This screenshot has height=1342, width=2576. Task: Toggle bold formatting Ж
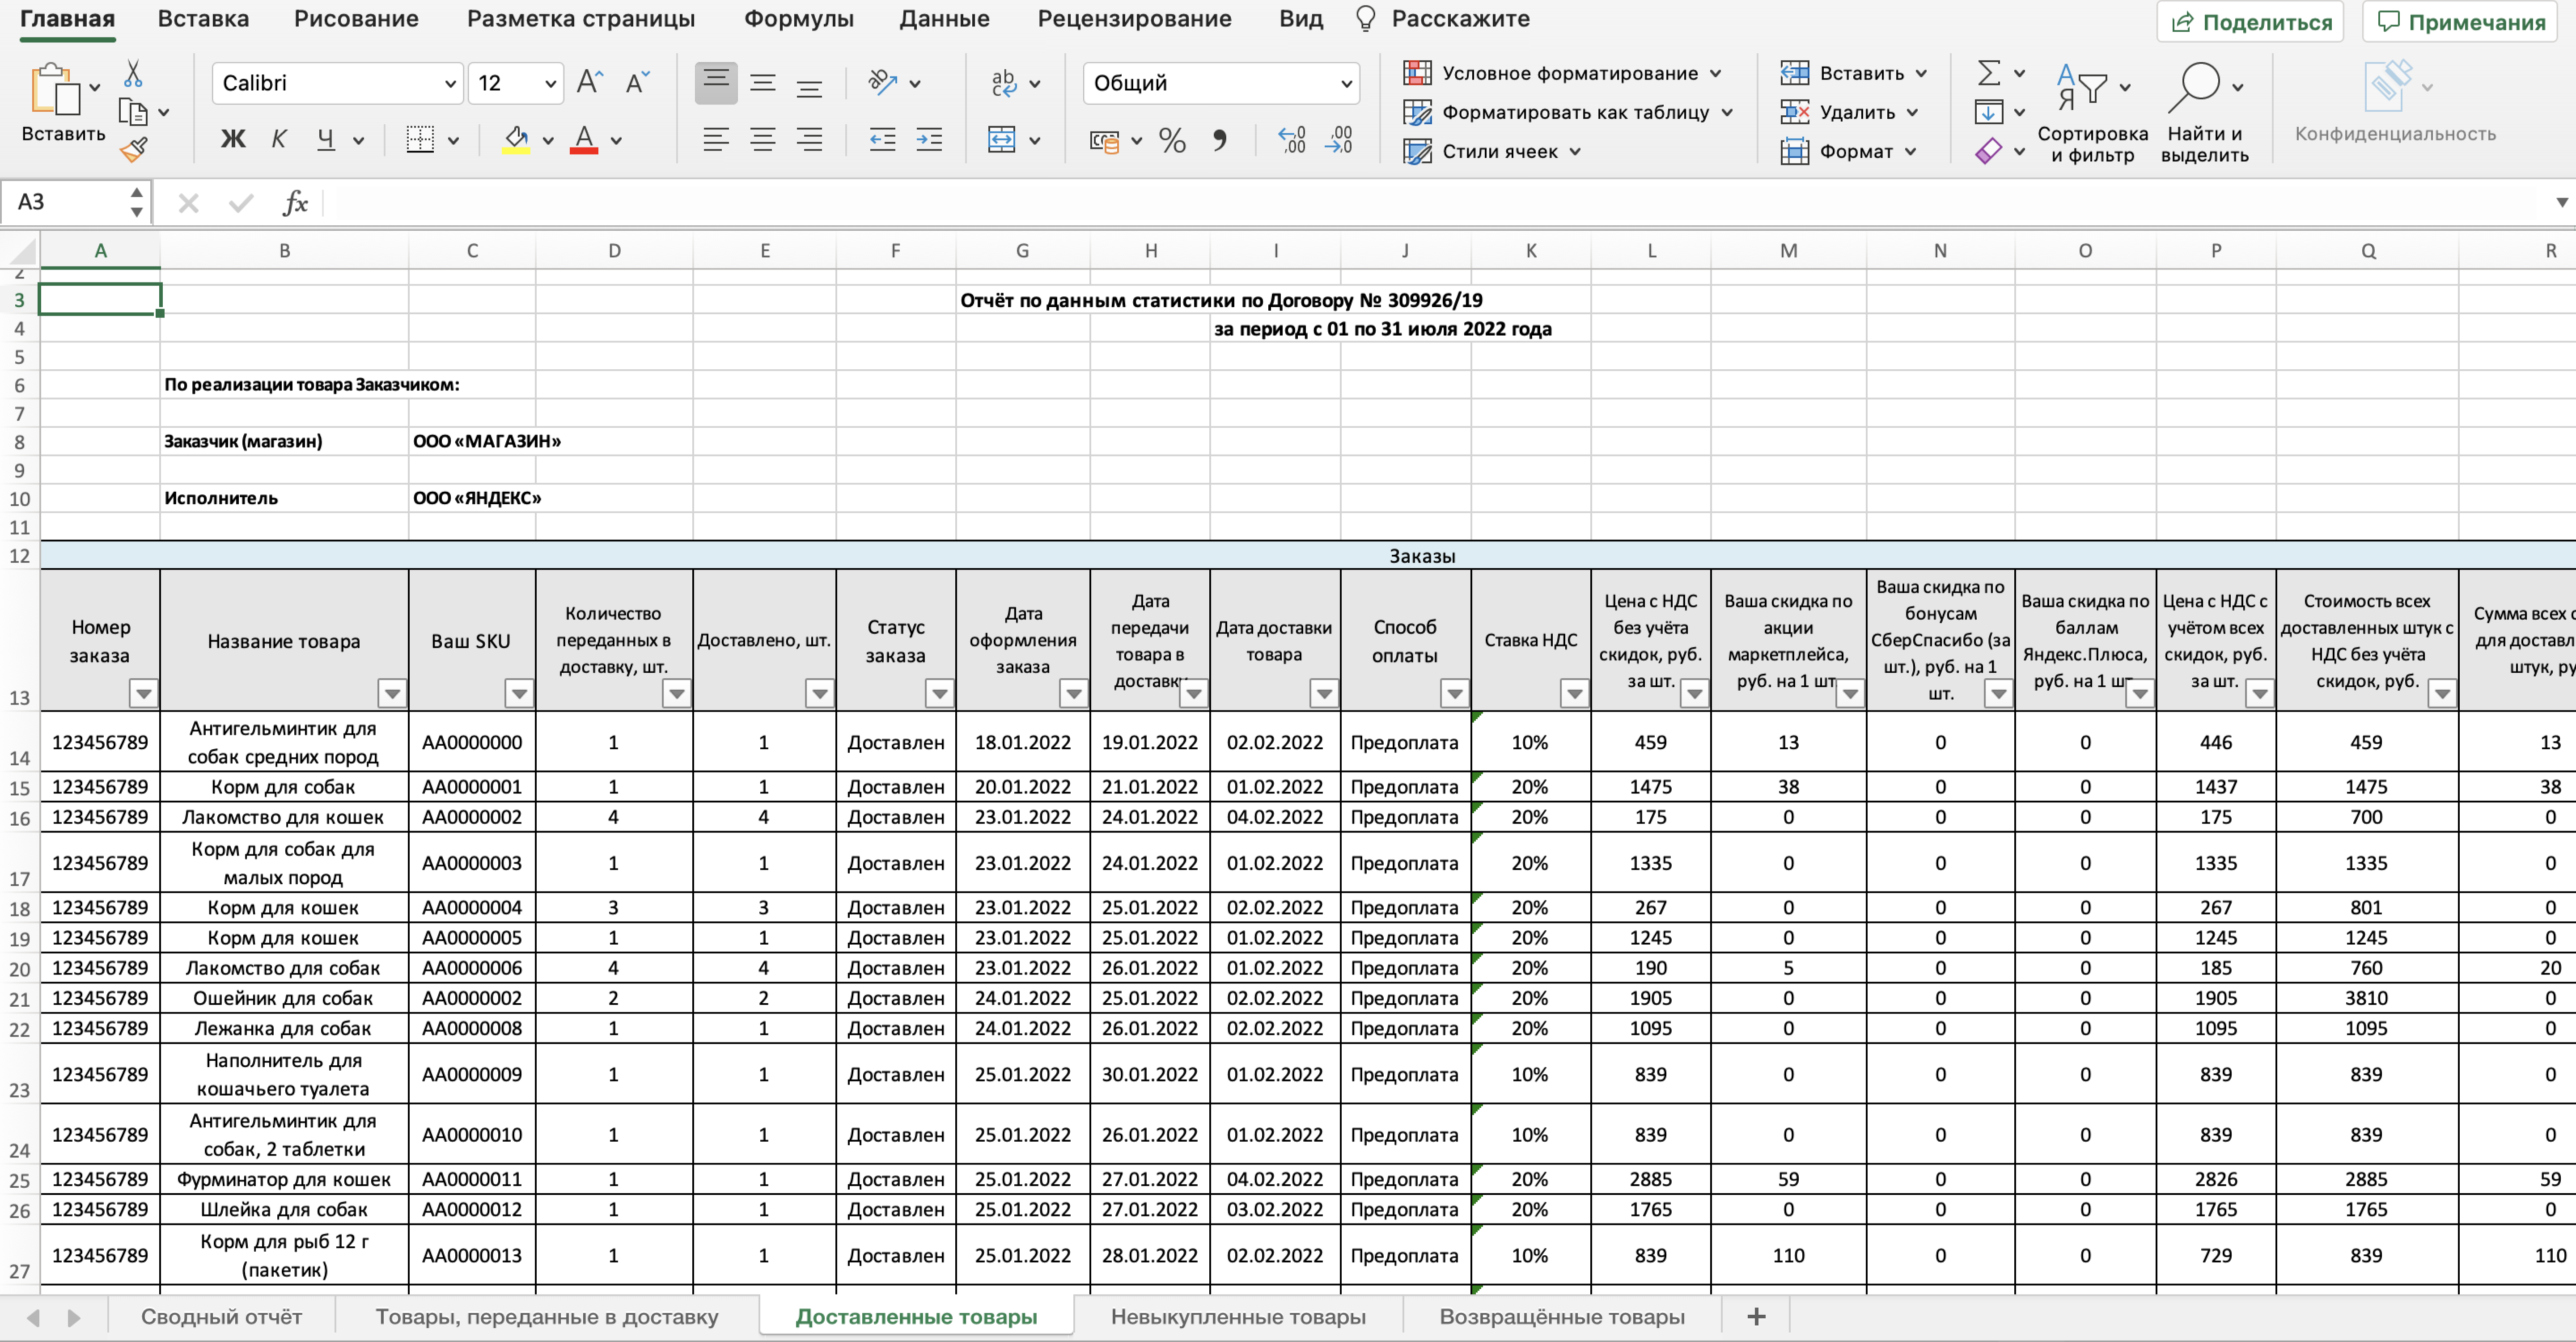tap(232, 140)
